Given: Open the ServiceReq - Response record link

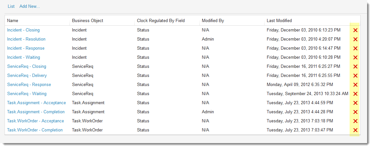Looking at the screenshot, I should pyautogui.click(x=29, y=85).
